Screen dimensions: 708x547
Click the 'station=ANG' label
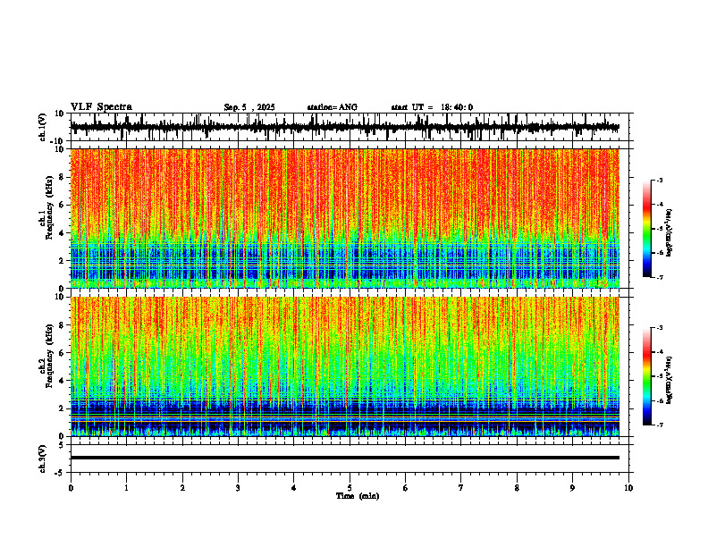(333, 107)
